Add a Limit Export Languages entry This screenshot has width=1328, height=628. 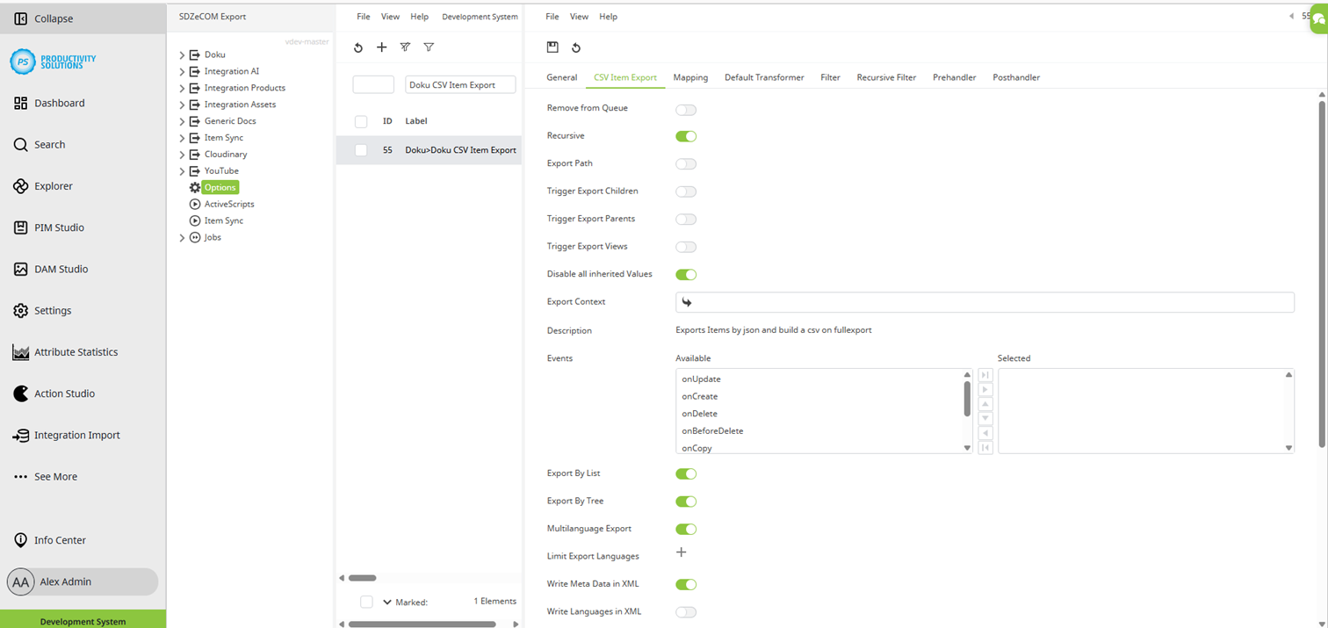pyautogui.click(x=681, y=552)
